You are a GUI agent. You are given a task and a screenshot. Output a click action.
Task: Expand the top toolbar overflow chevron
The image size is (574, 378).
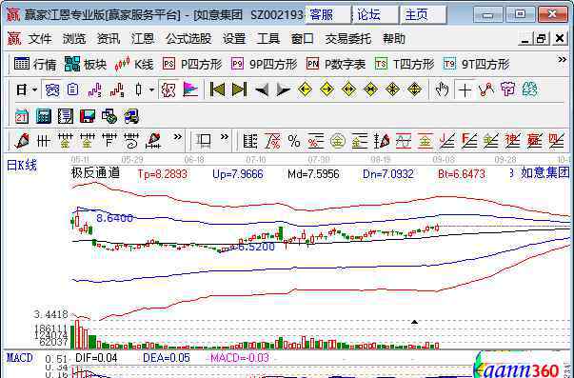point(562,60)
